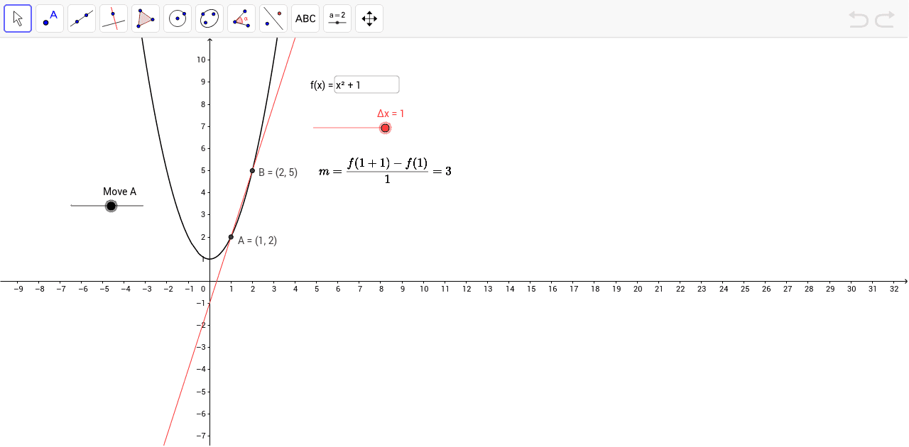The height and width of the screenshot is (447, 909).
Task: Select the Point tool
Action: pyautogui.click(x=50, y=18)
